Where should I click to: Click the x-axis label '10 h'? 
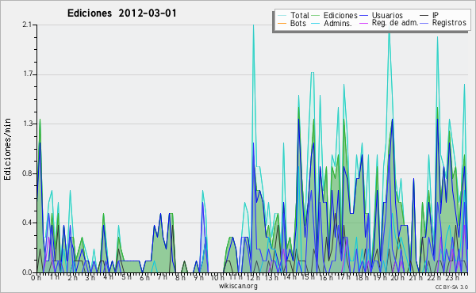click(217, 277)
